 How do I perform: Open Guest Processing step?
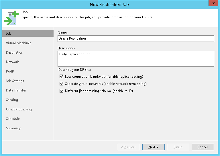pos(19,109)
